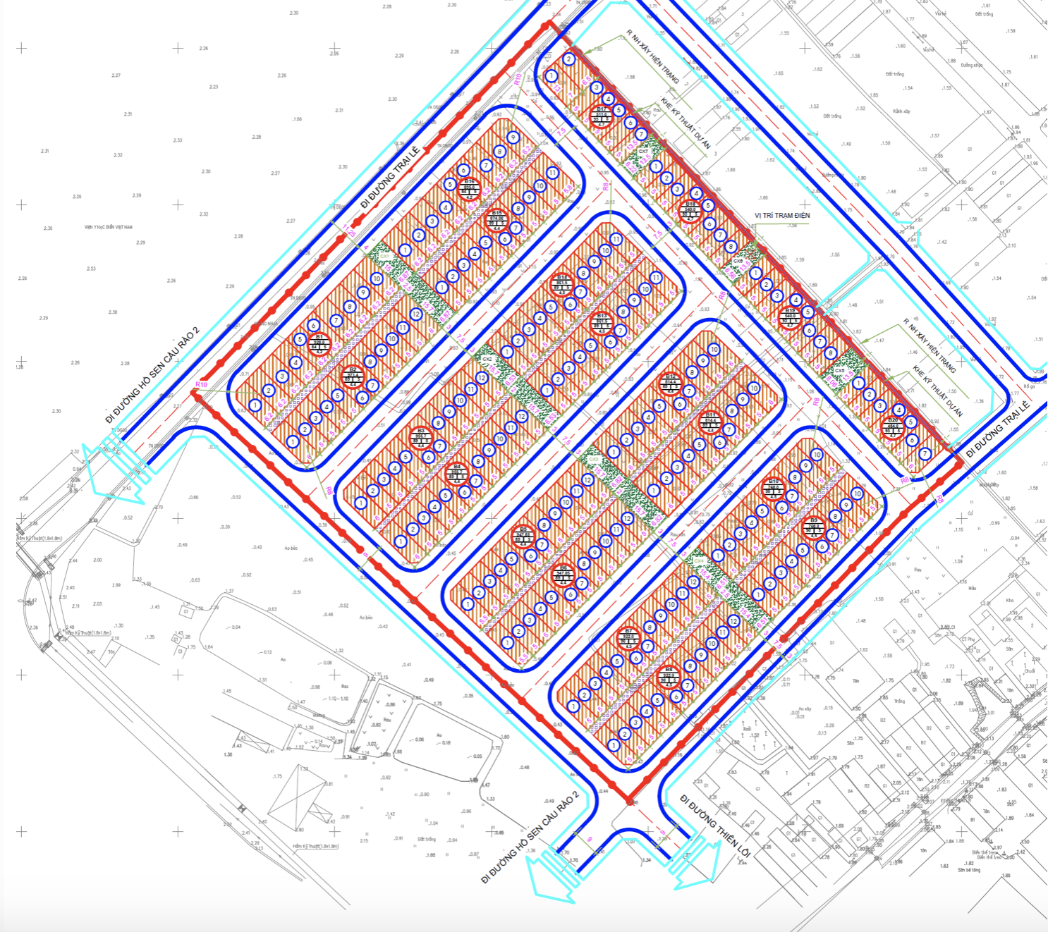Click block marker B17
The image size is (1048, 932).
click(602, 115)
